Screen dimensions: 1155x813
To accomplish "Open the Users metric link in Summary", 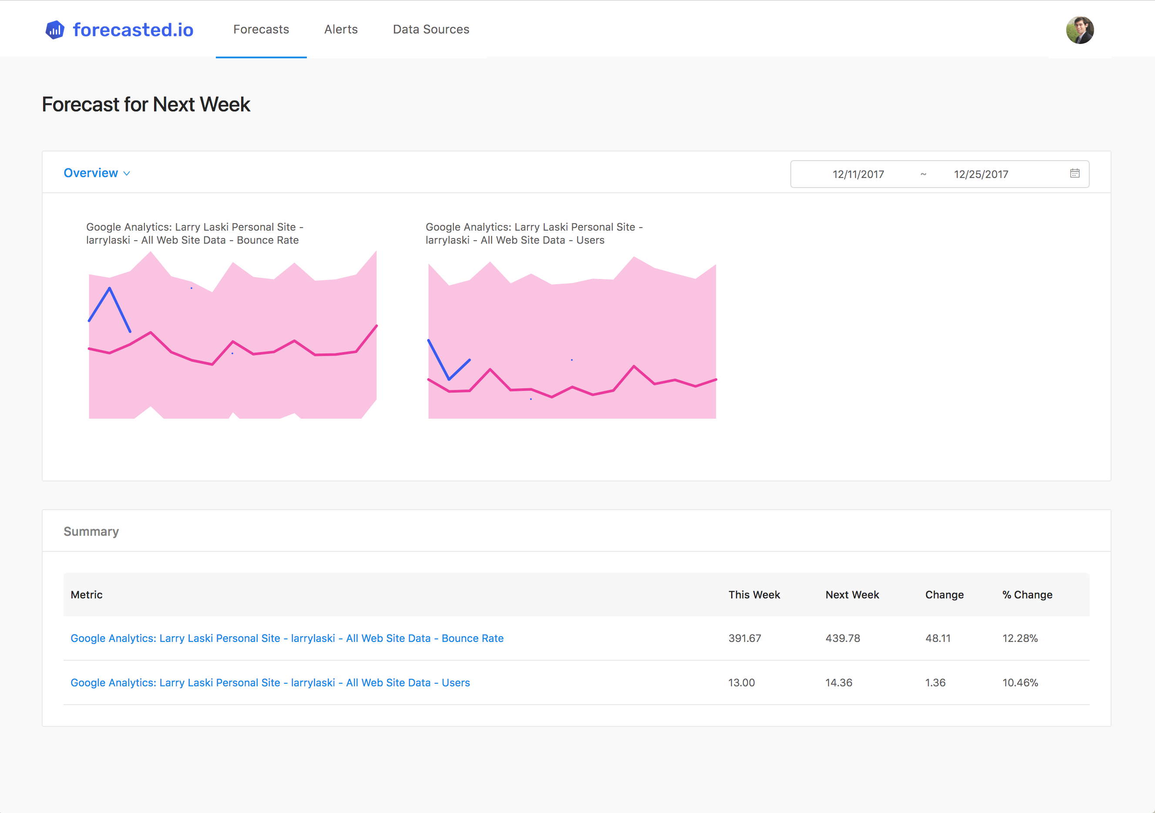I will pos(270,683).
